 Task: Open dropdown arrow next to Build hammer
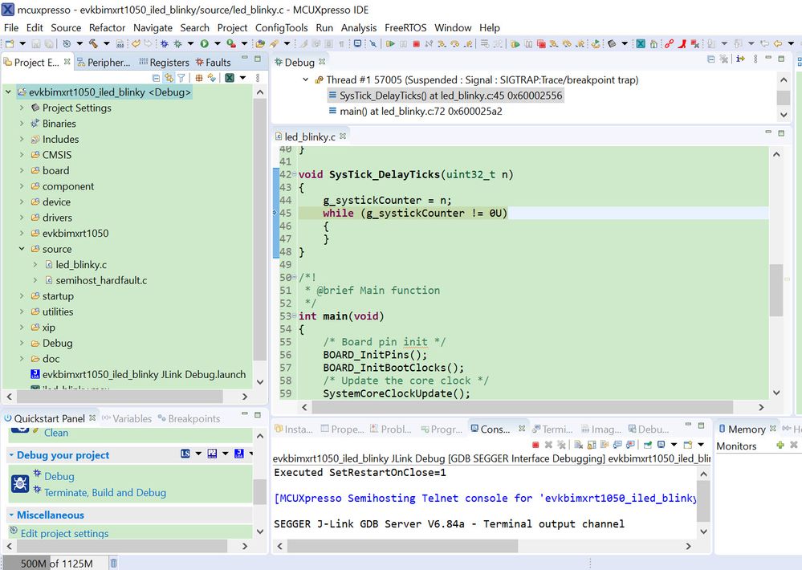coord(107,43)
